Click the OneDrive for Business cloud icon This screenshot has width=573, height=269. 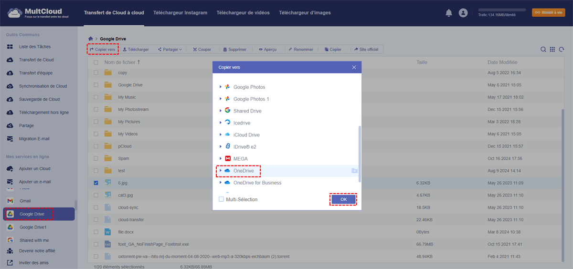point(228,183)
